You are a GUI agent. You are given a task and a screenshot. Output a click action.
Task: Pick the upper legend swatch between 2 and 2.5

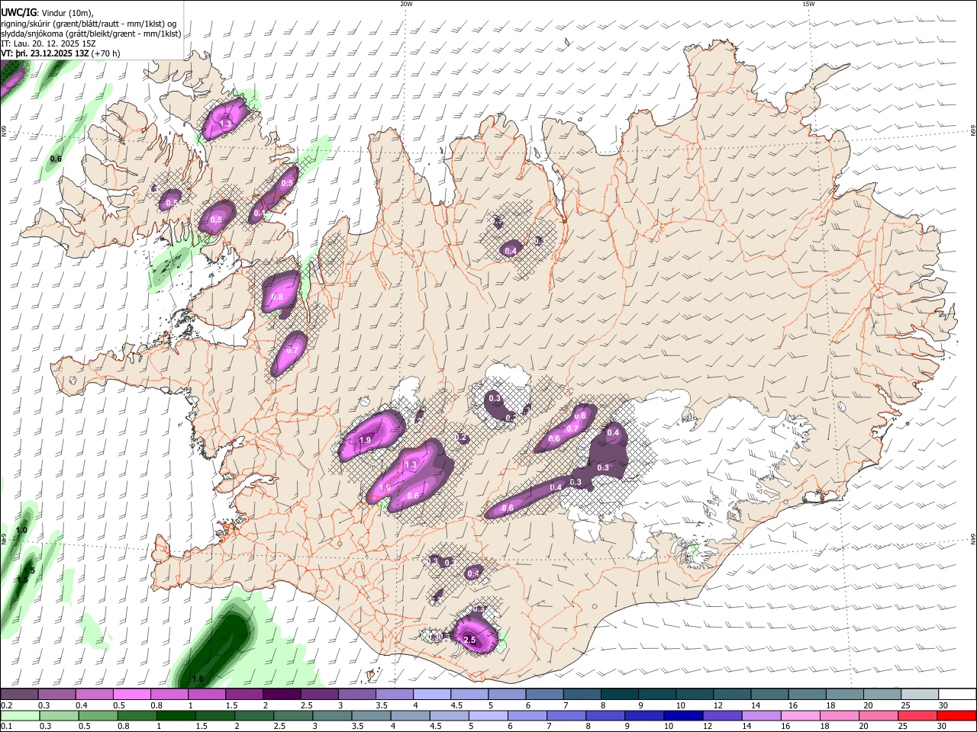(281, 694)
